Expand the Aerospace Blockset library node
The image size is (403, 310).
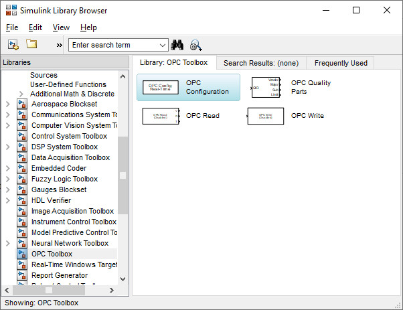(x=7, y=104)
